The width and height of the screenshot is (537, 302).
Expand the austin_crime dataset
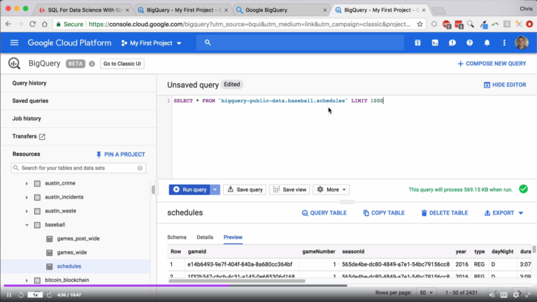tap(27, 183)
